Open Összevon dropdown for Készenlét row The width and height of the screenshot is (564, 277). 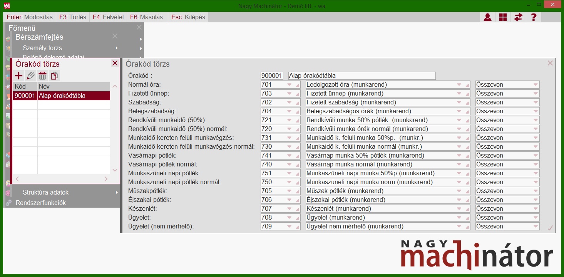point(536,208)
